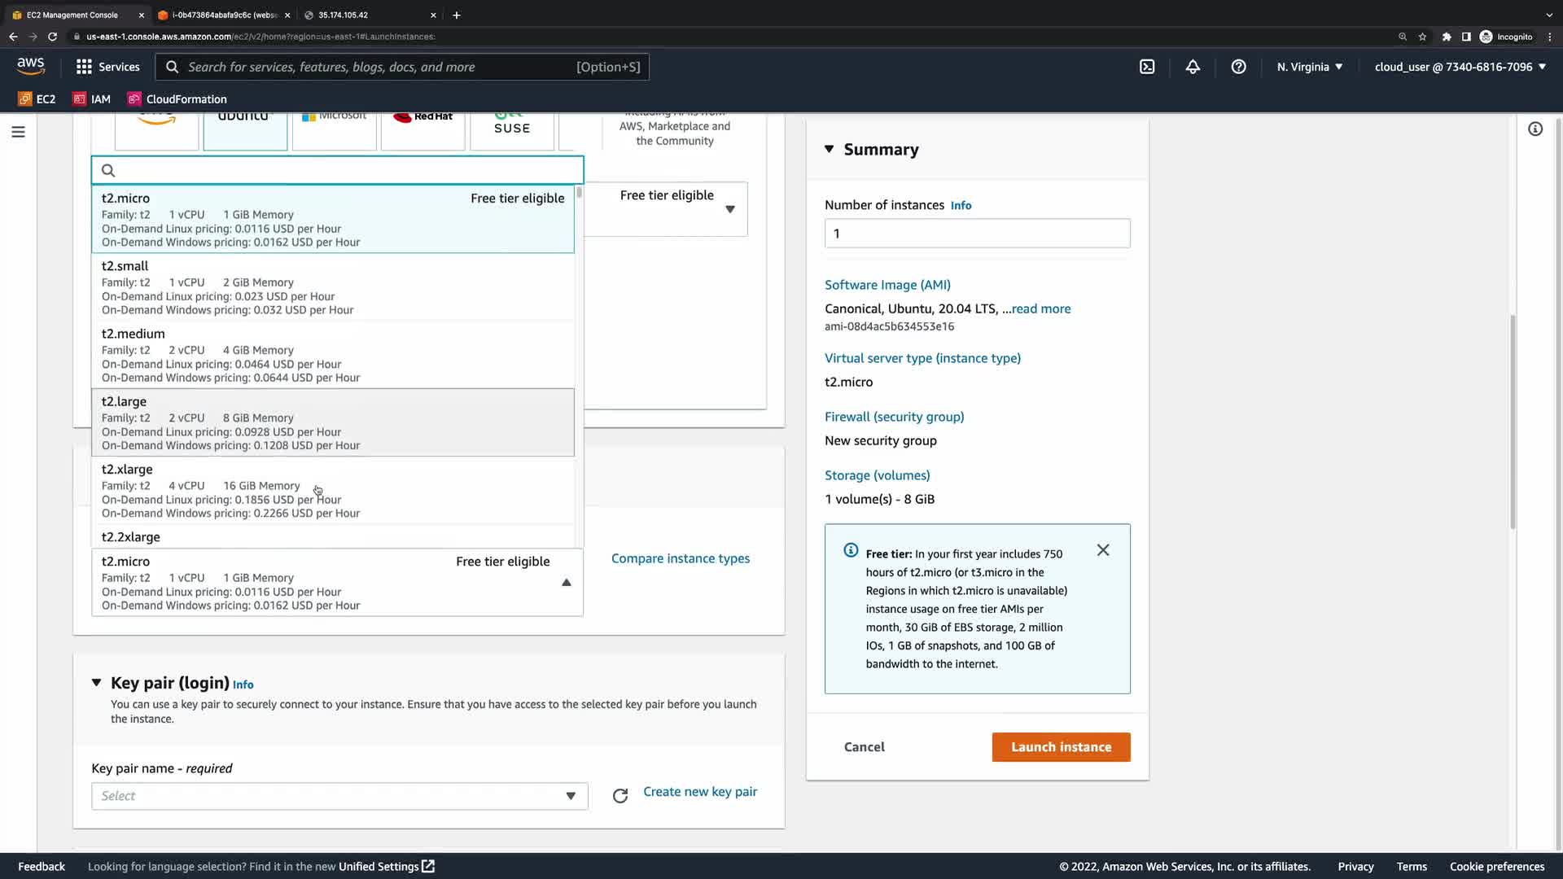Open the help question mark menu
The height and width of the screenshot is (879, 1563).
[x=1238, y=67]
